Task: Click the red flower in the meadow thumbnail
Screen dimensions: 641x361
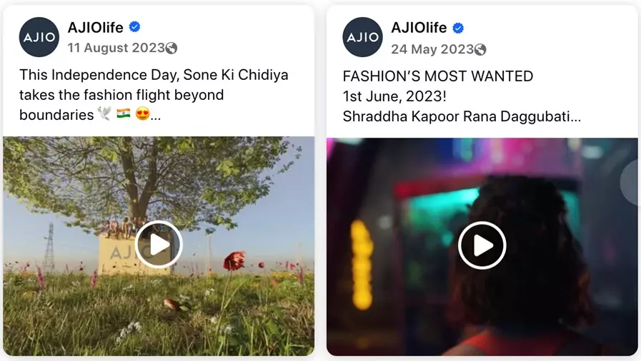Action: tap(234, 260)
